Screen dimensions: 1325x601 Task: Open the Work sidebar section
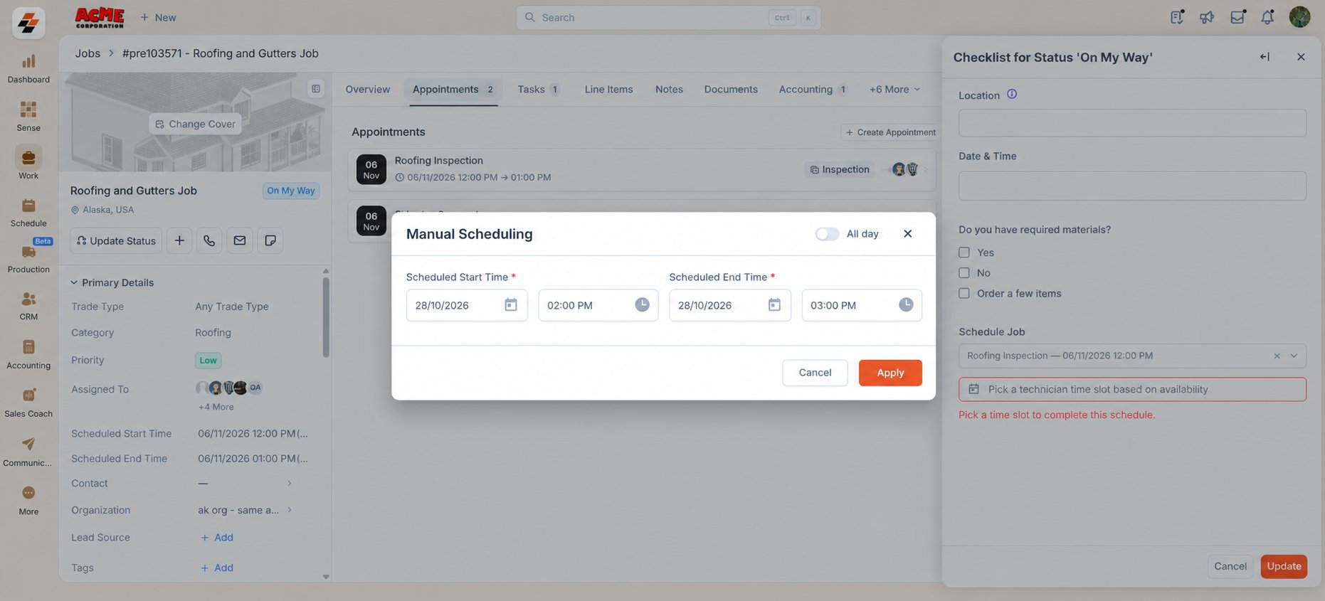28,163
